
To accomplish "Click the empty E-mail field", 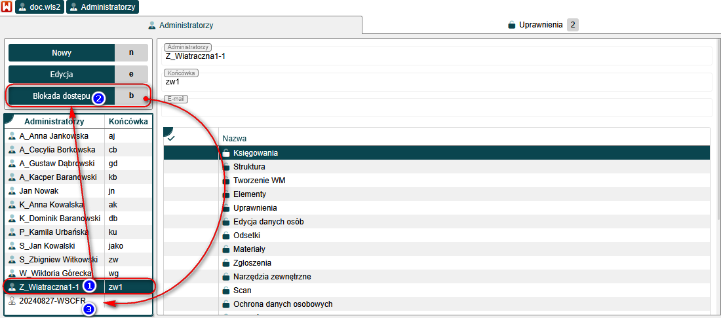I will (438, 108).
